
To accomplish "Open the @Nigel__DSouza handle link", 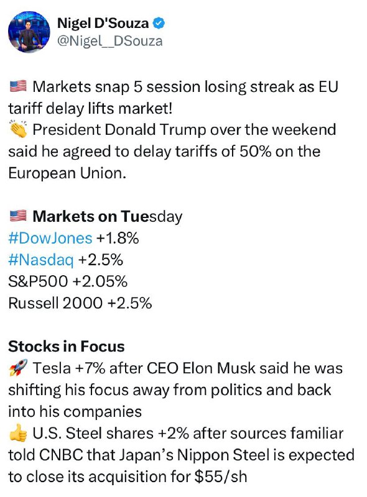I will coord(109,41).
